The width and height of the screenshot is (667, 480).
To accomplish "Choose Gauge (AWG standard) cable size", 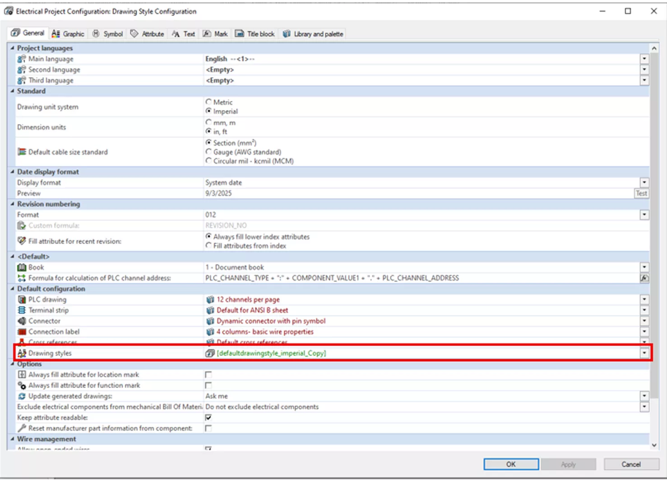I will pos(208,152).
